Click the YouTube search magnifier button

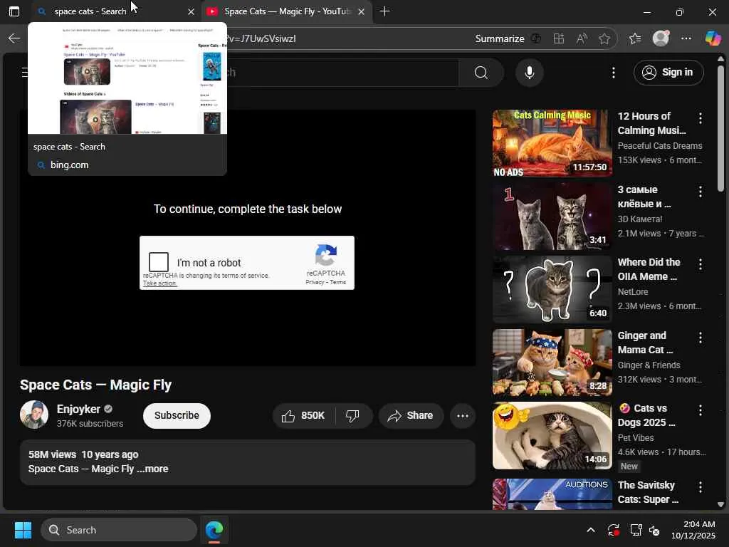(x=481, y=73)
